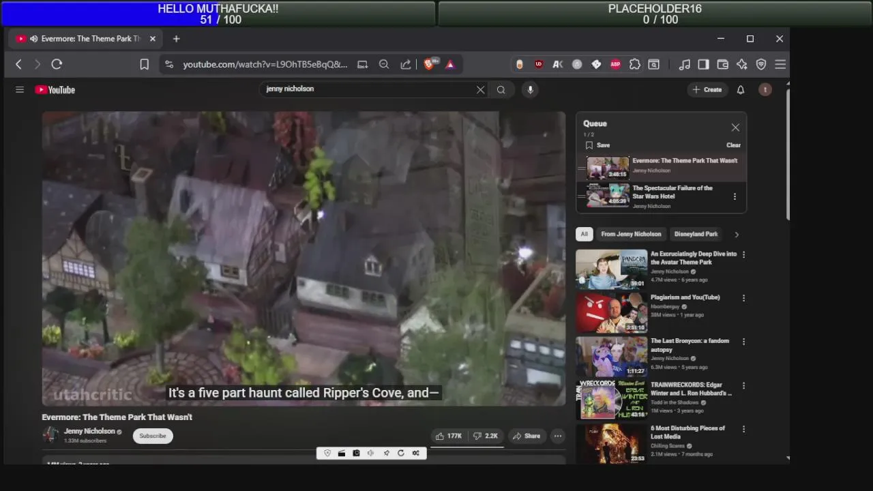Open options for 6 Most Disturbing Pieces video
The width and height of the screenshot is (873, 491).
[x=743, y=429]
